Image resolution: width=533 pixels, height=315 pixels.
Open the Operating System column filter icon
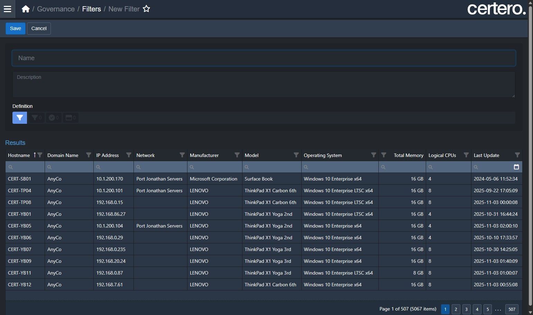(374, 155)
